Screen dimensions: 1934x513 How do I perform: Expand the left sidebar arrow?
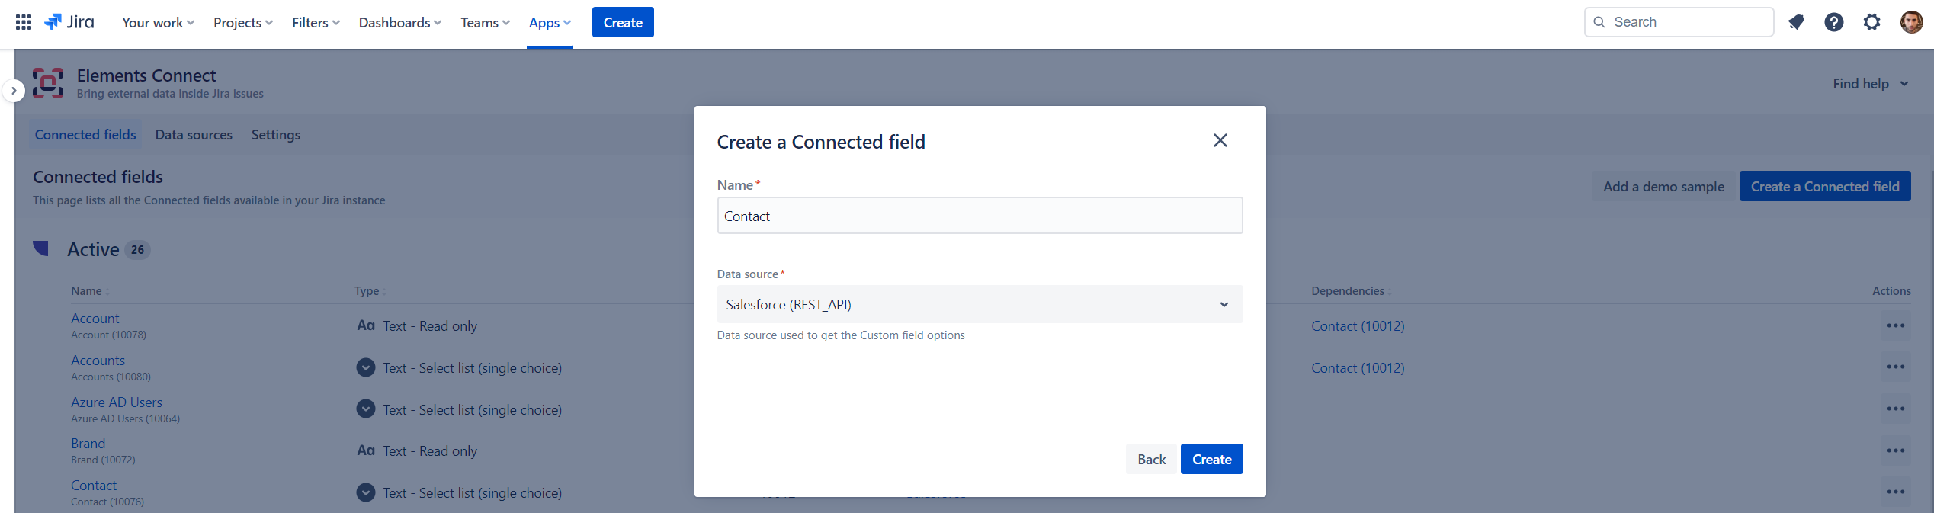14,91
